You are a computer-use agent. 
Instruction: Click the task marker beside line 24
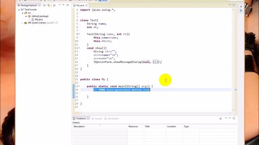[74, 90]
